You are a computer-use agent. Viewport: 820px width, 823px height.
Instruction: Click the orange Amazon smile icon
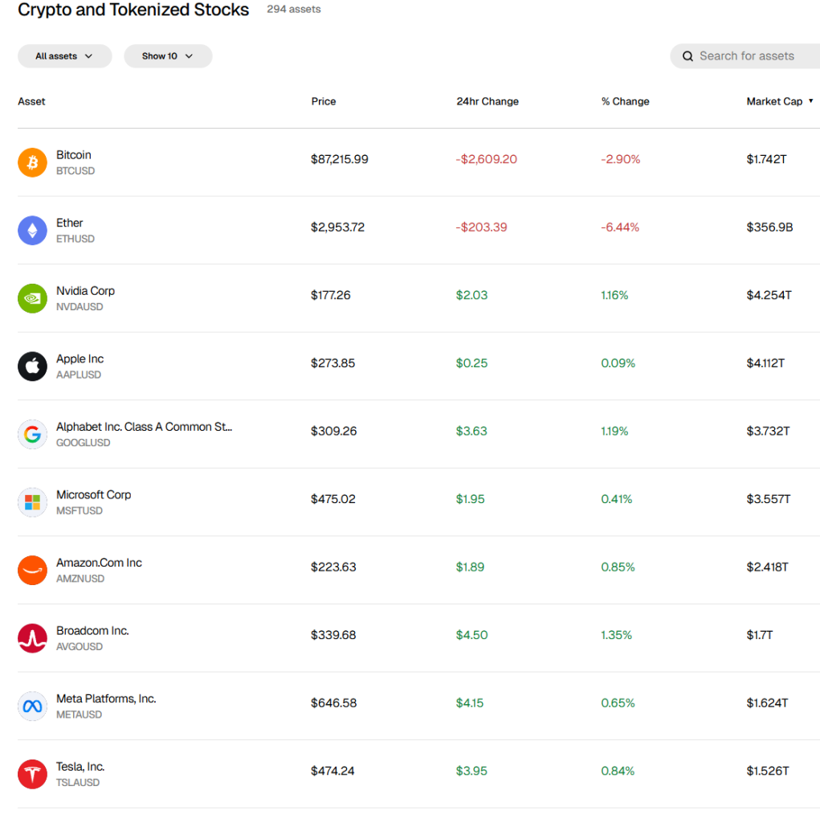[32, 570]
